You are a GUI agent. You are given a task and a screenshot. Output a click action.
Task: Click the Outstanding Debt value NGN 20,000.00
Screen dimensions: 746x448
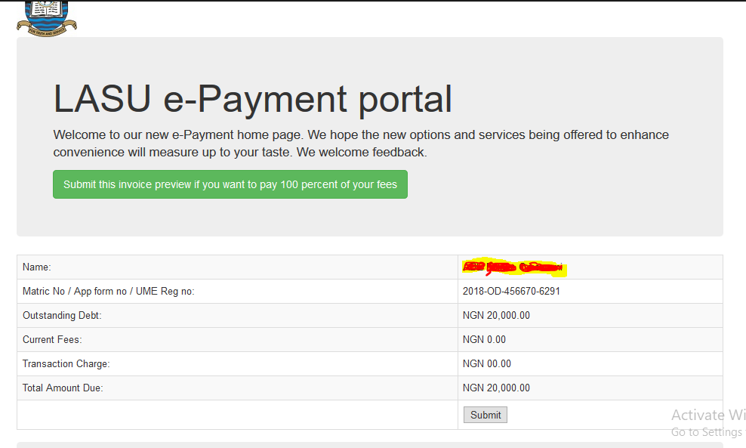pos(496,316)
